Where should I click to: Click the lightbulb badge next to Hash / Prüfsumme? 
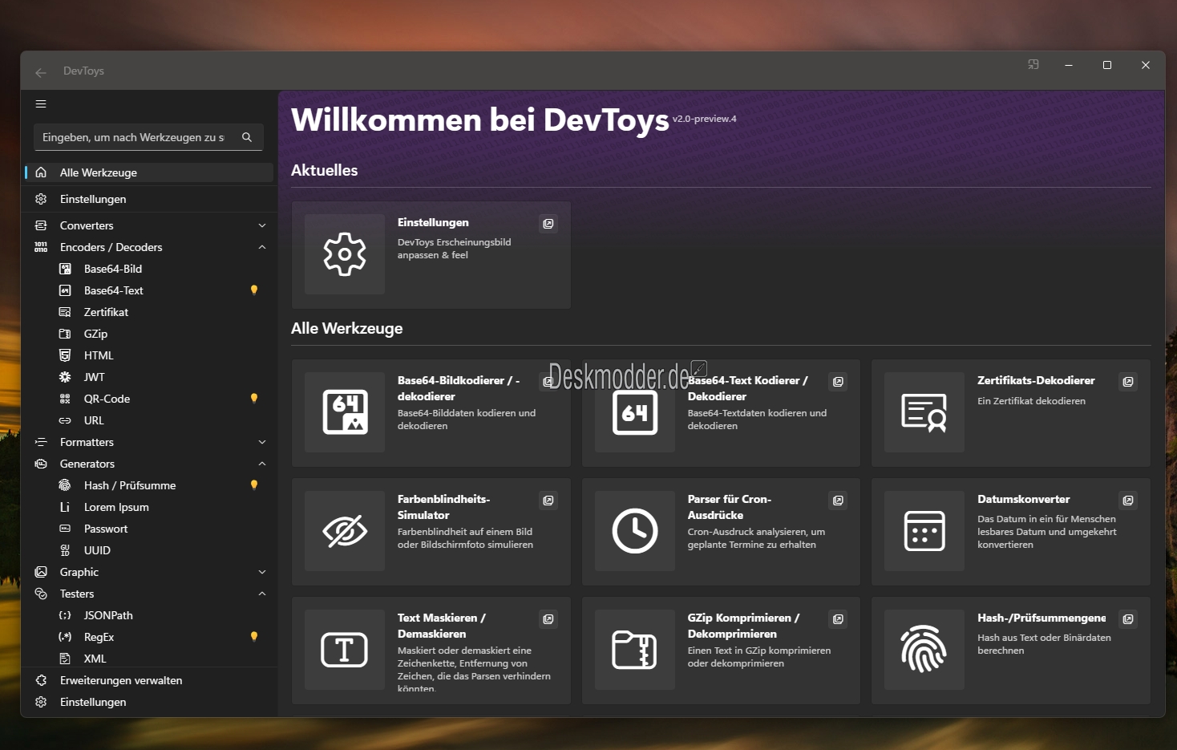click(x=254, y=485)
